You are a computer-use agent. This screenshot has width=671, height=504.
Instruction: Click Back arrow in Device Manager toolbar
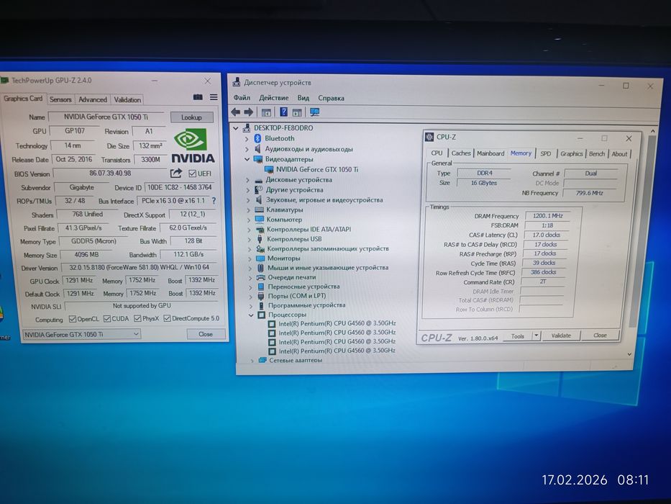click(235, 112)
